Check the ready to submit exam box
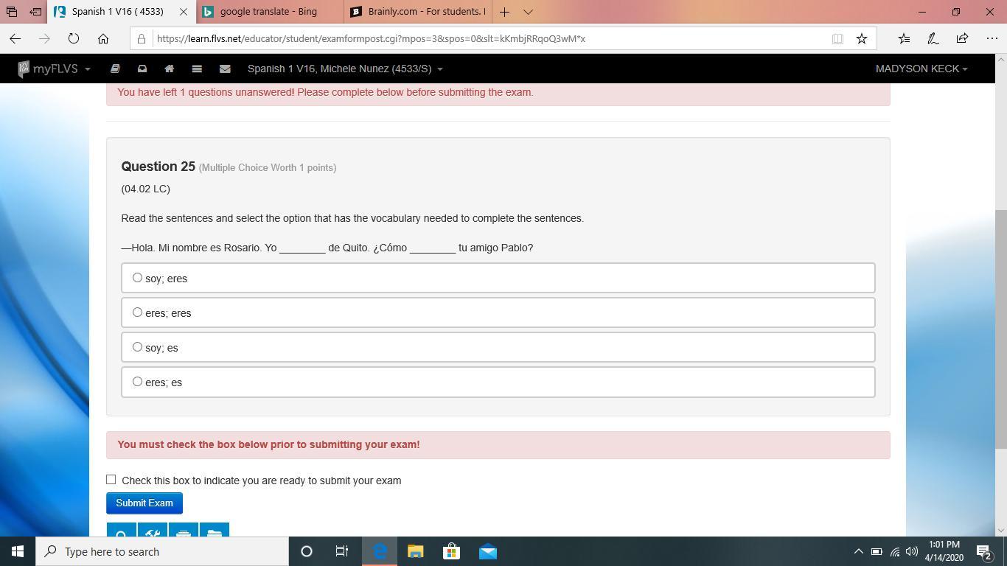The height and width of the screenshot is (566, 1007). point(111,480)
